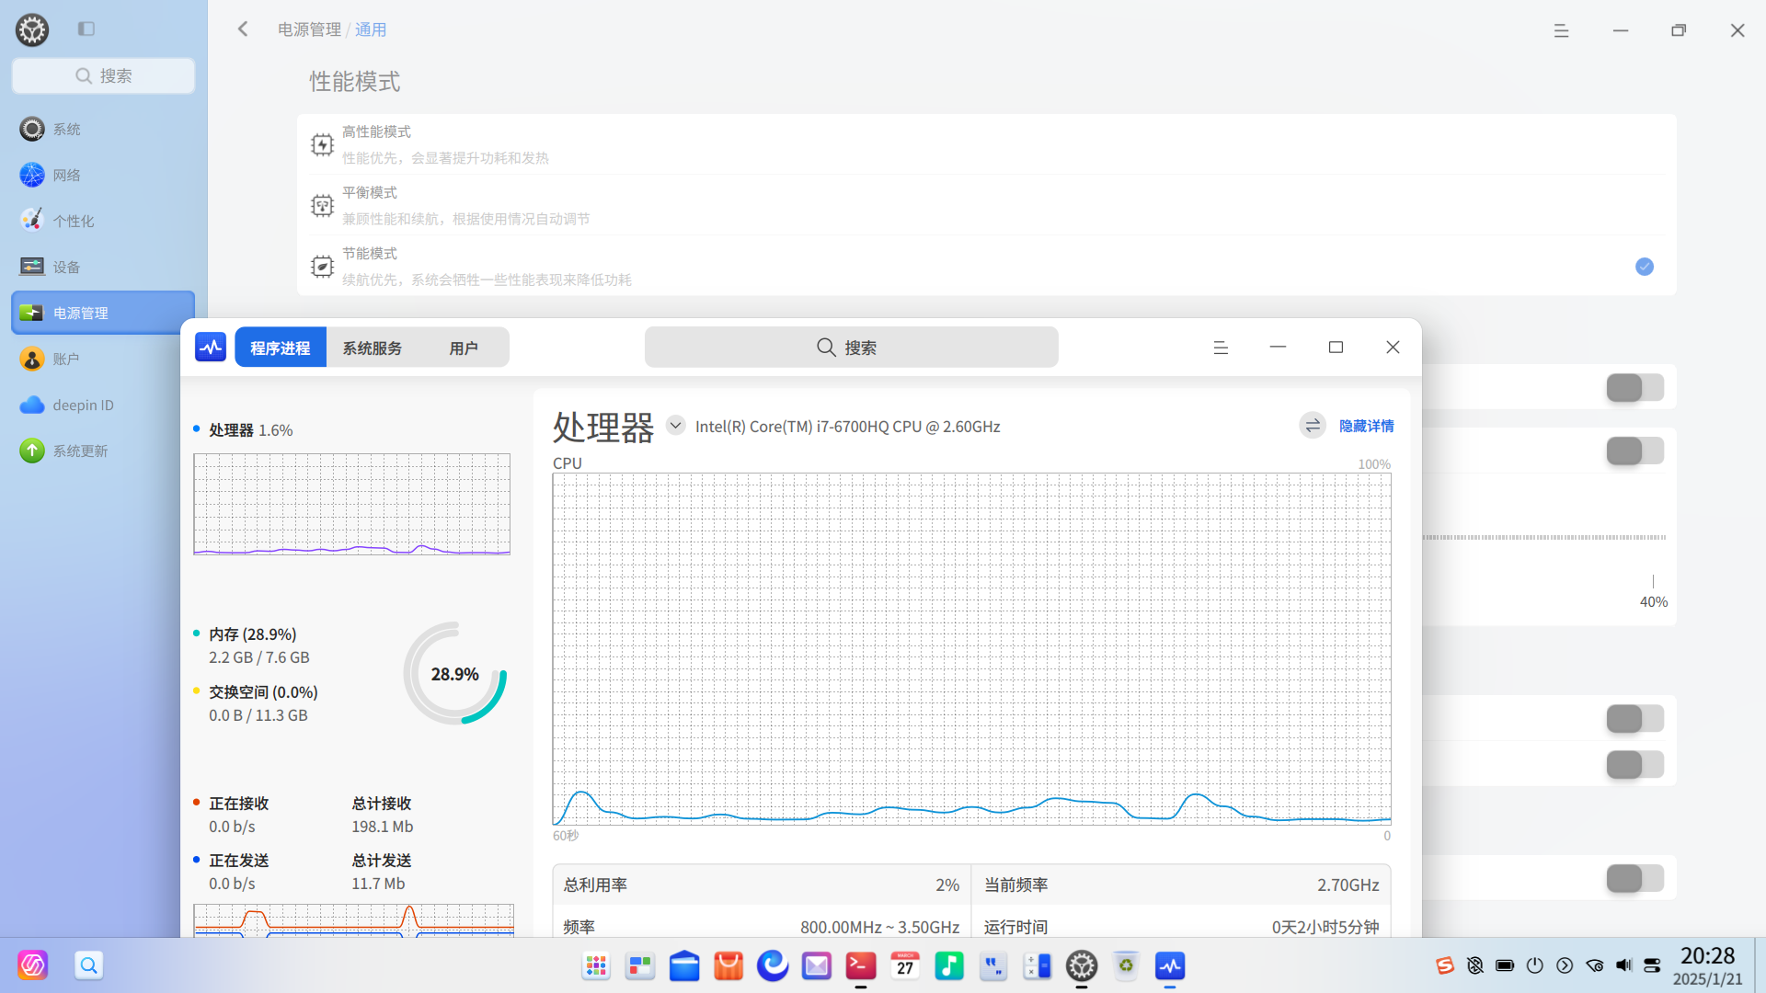This screenshot has width=1766, height=993.
Task: Toggle the settings sidebar panel icon
Action: (x=86, y=29)
